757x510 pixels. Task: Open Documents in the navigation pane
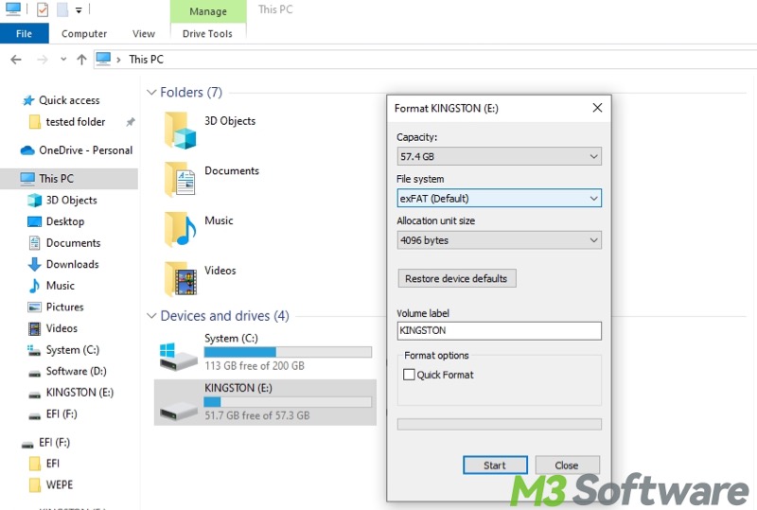click(74, 243)
